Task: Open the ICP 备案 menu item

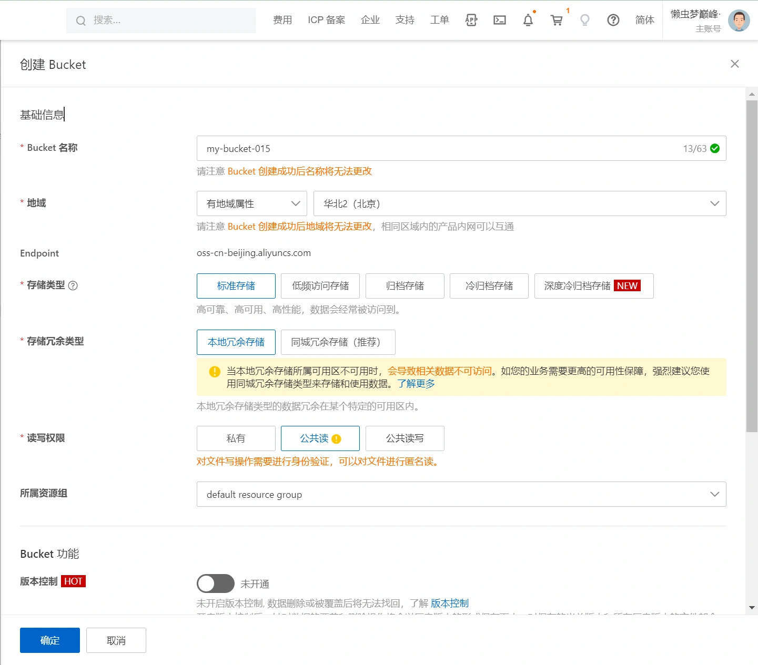Action: (x=326, y=20)
